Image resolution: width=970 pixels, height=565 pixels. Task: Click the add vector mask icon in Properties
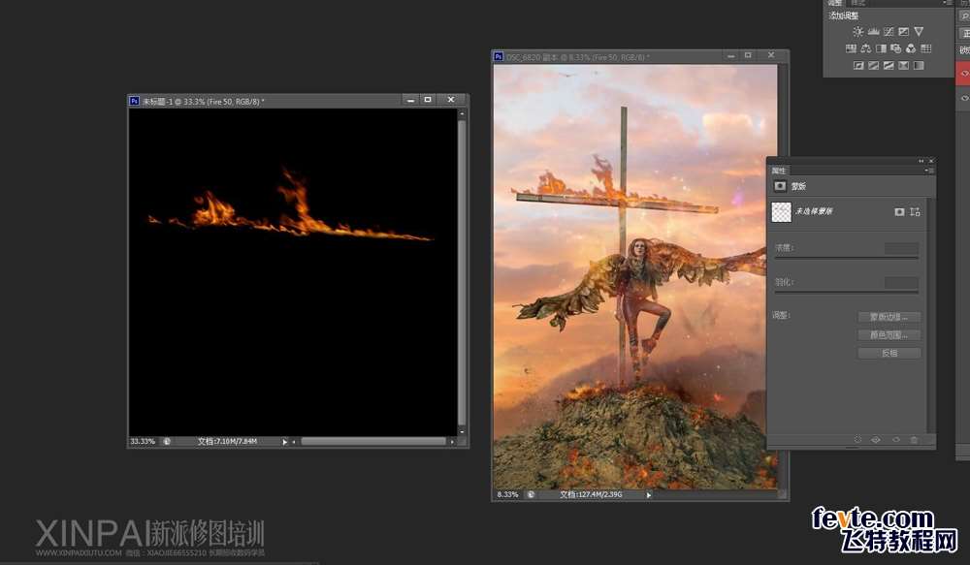coord(915,211)
